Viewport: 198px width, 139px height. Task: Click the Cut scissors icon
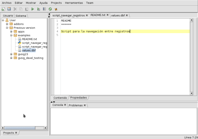pos(15,9)
